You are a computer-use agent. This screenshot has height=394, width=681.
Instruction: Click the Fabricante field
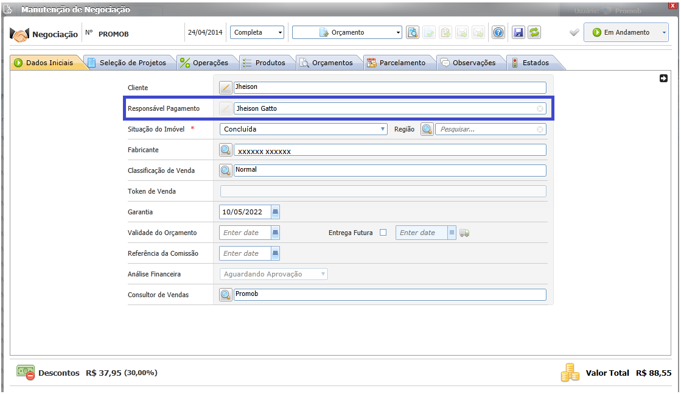(389, 150)
